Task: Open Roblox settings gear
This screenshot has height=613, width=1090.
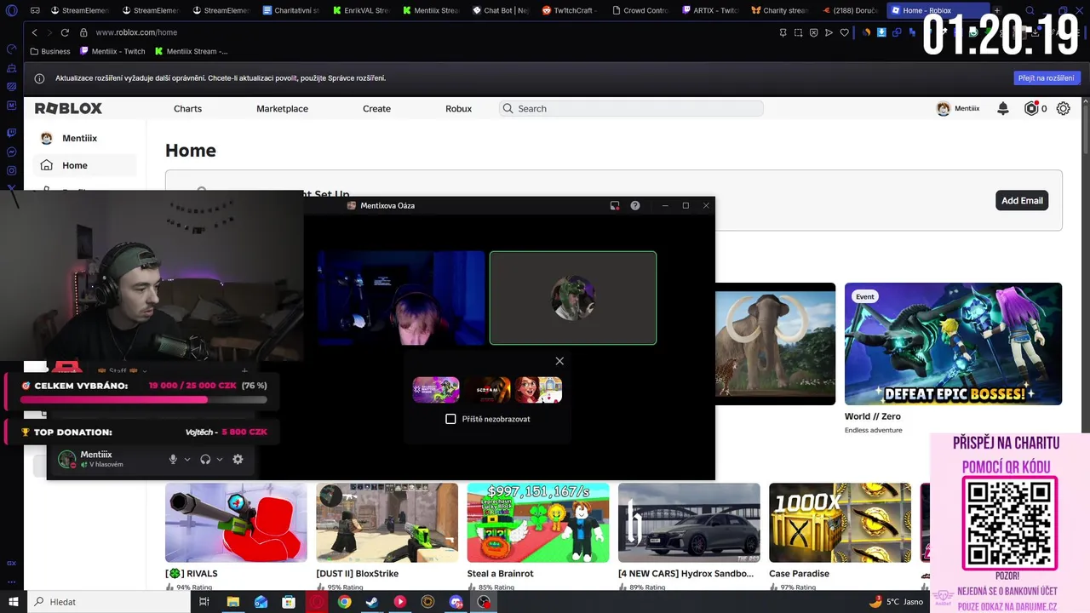Action: point(1064,109)
